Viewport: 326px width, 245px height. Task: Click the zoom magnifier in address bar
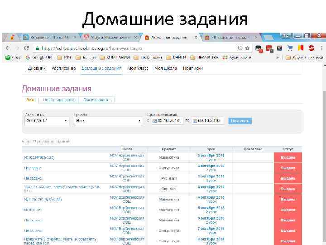coord(240,48)
